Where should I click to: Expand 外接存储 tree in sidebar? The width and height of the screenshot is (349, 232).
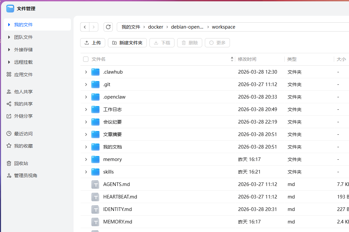[x=9, y=50]
